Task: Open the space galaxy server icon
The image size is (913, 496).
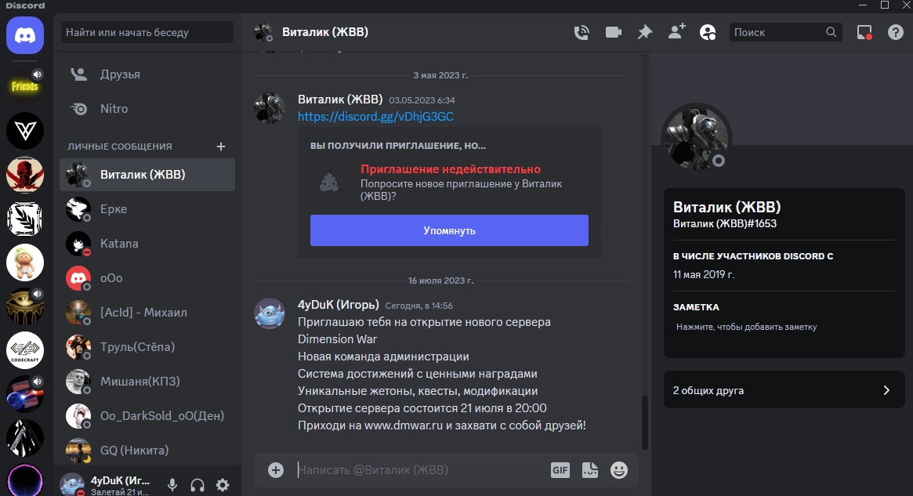Action: click(25, 394)
